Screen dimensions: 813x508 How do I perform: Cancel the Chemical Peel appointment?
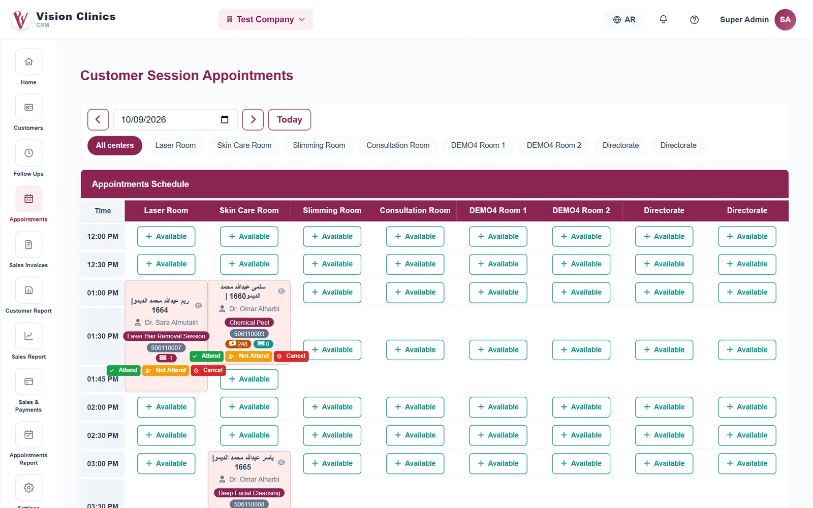point(291,356)
